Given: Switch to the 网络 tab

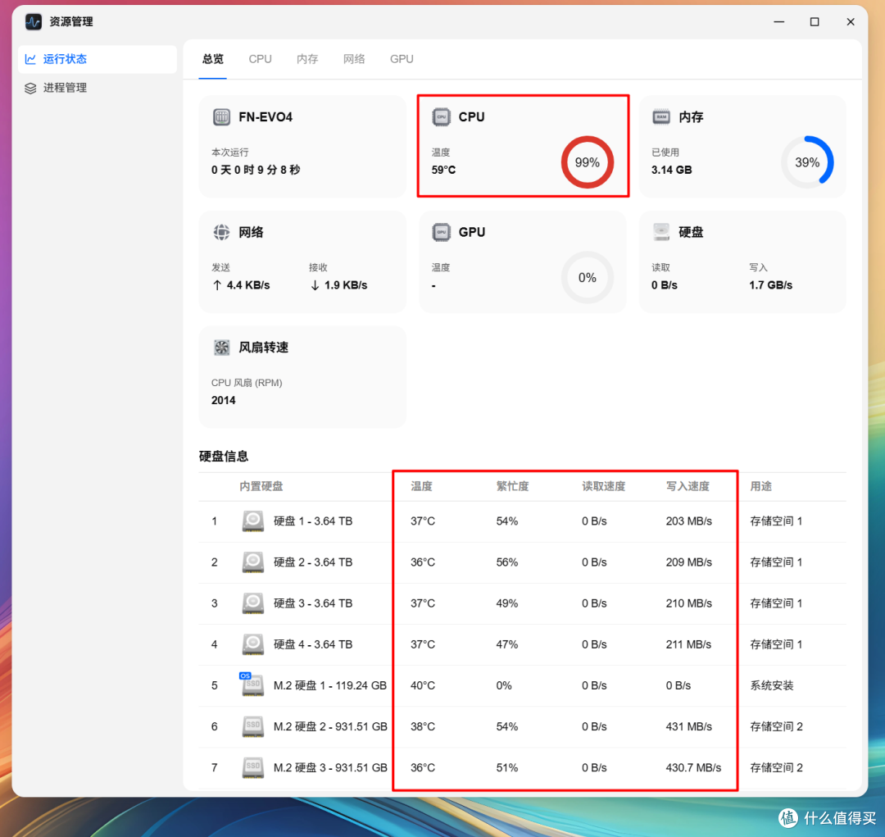Looking at the screenshot, I should click(354, 59).
